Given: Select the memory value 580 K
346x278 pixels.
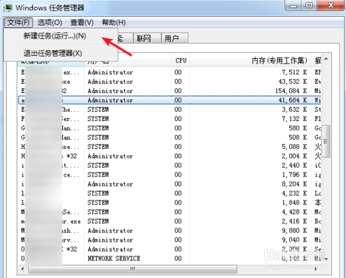Looking at the screenshot, I should (x=298, y=128).
